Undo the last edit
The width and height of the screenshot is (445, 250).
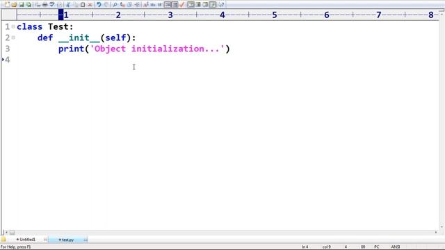coord(99,5)
